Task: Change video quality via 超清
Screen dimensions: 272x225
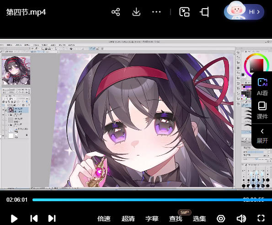Action: pos(128,219)
